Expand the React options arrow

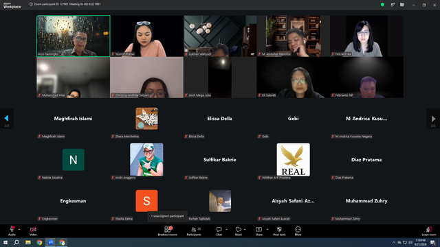click(x=245, y=229)
